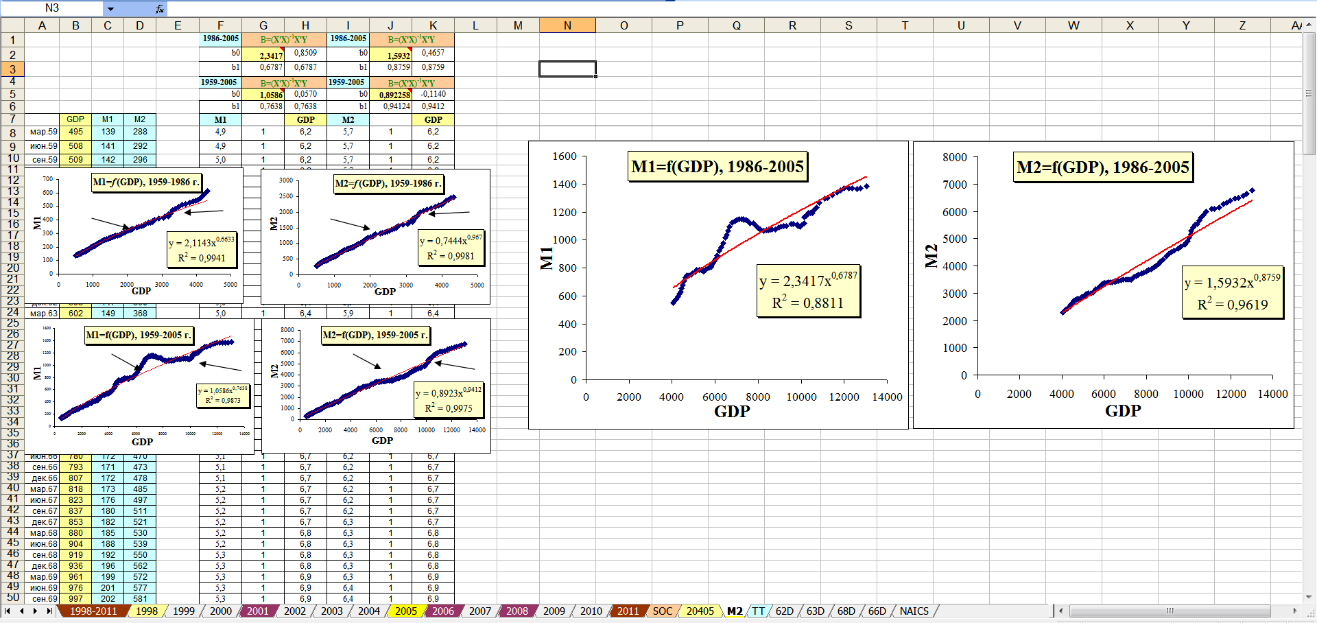Click the horizontal scrollbar thumb
The image size is (1317, 623).
pos(1170,611)
